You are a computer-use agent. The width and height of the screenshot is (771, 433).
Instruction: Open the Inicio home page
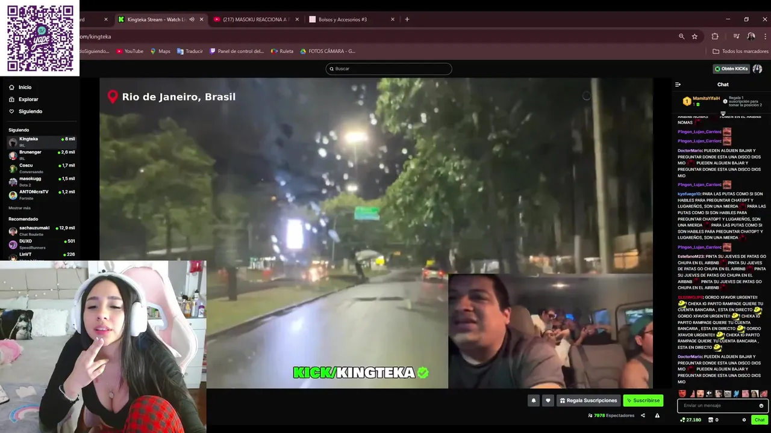coord(20,87)
